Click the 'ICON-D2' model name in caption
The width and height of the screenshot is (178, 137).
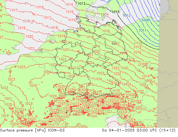click(56, 130)
